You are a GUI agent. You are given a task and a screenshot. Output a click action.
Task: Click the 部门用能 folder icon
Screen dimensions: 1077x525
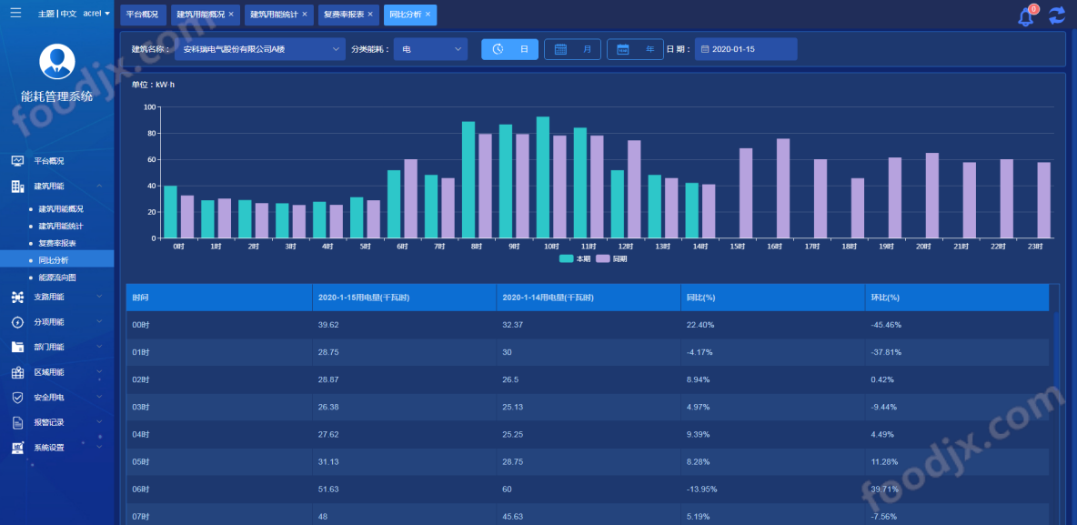point(18,346)
